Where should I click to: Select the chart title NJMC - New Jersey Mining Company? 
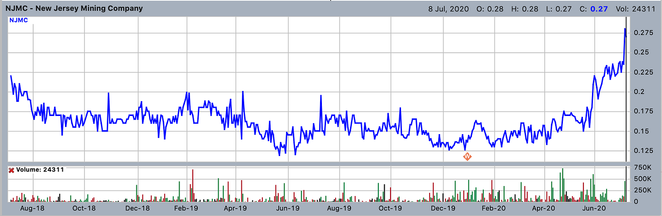(74, 8)
